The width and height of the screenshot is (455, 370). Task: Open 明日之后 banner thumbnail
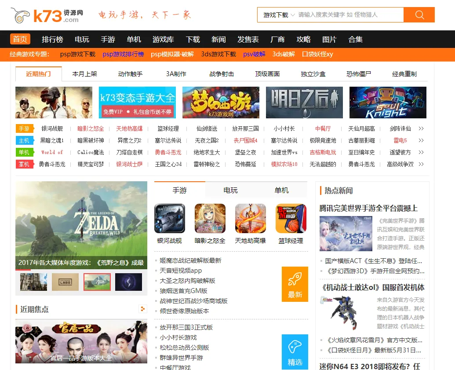click(x=304, y=103)
